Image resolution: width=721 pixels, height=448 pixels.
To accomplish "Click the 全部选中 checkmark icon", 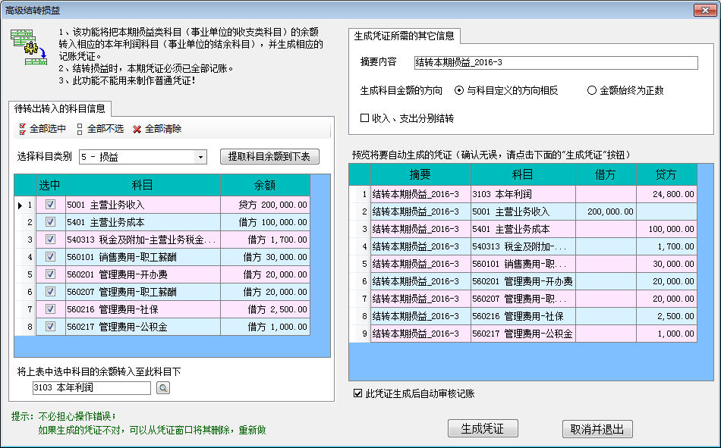I will pos(23,129).
